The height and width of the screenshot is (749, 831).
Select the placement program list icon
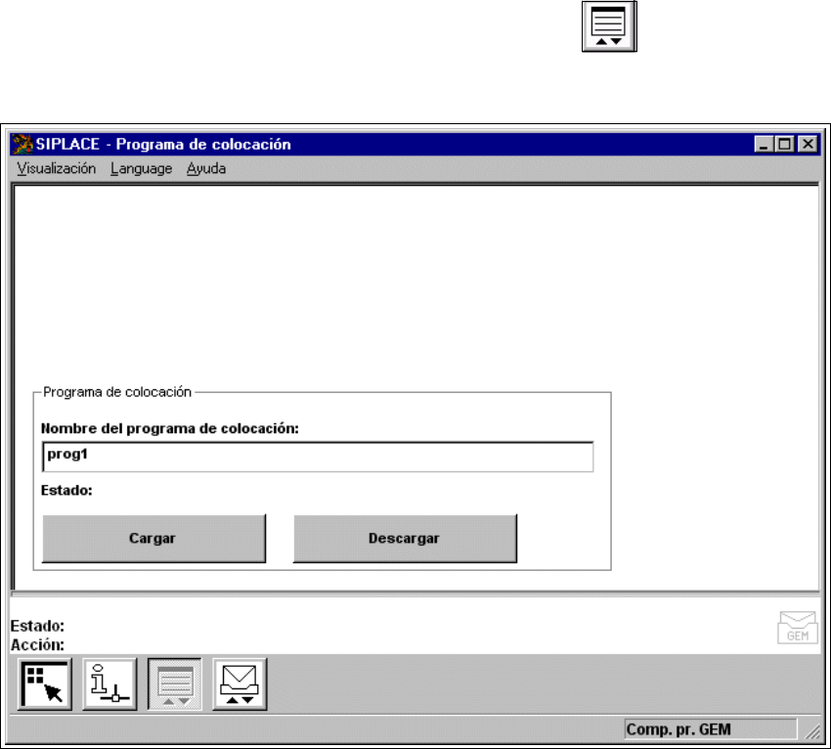click(175, 684)
